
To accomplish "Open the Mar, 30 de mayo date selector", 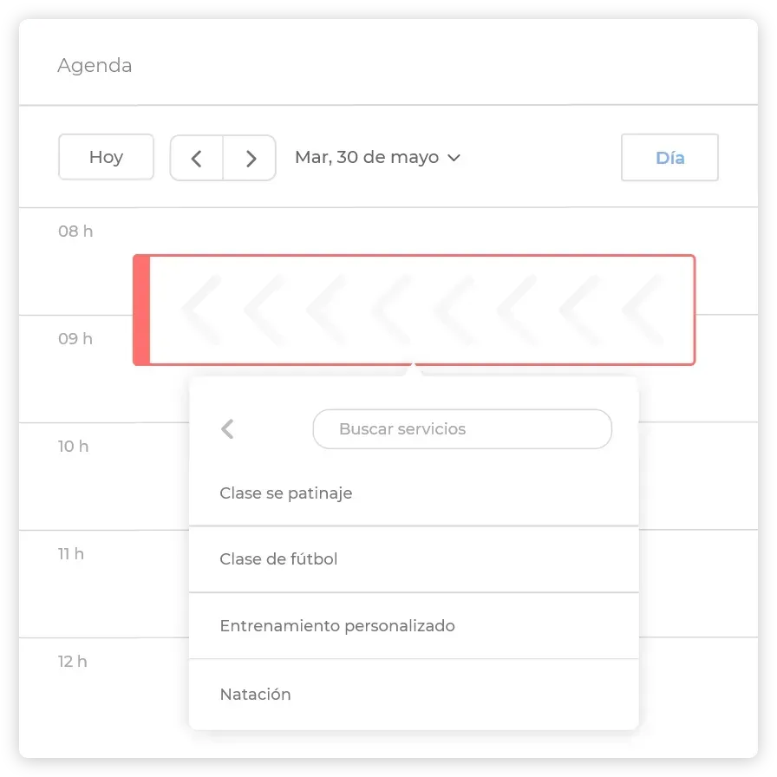I will click(377, 157).
